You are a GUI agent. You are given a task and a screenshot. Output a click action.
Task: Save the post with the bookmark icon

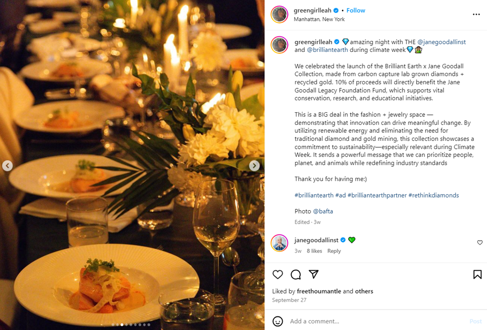click(478, 275)
